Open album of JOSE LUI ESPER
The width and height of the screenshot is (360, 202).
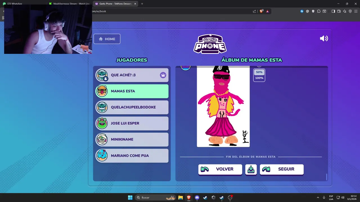132,123
